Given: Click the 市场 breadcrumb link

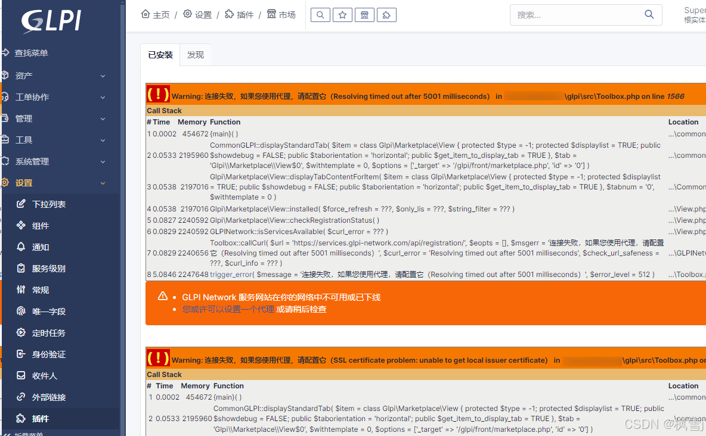Looking at the screenshot, I should (281, 14).
